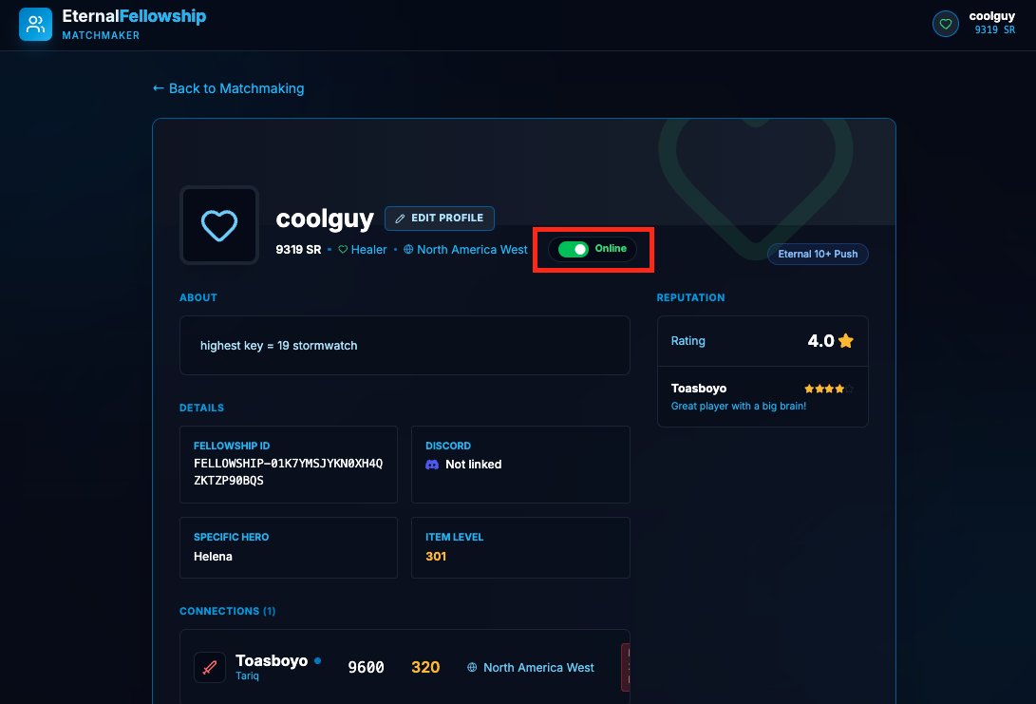Click the Healer heart icon
The image size is (1036, 704).
tap(342, 250)
